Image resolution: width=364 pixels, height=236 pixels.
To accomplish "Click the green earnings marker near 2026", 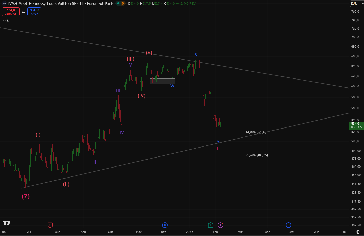I will click(211, 225).
